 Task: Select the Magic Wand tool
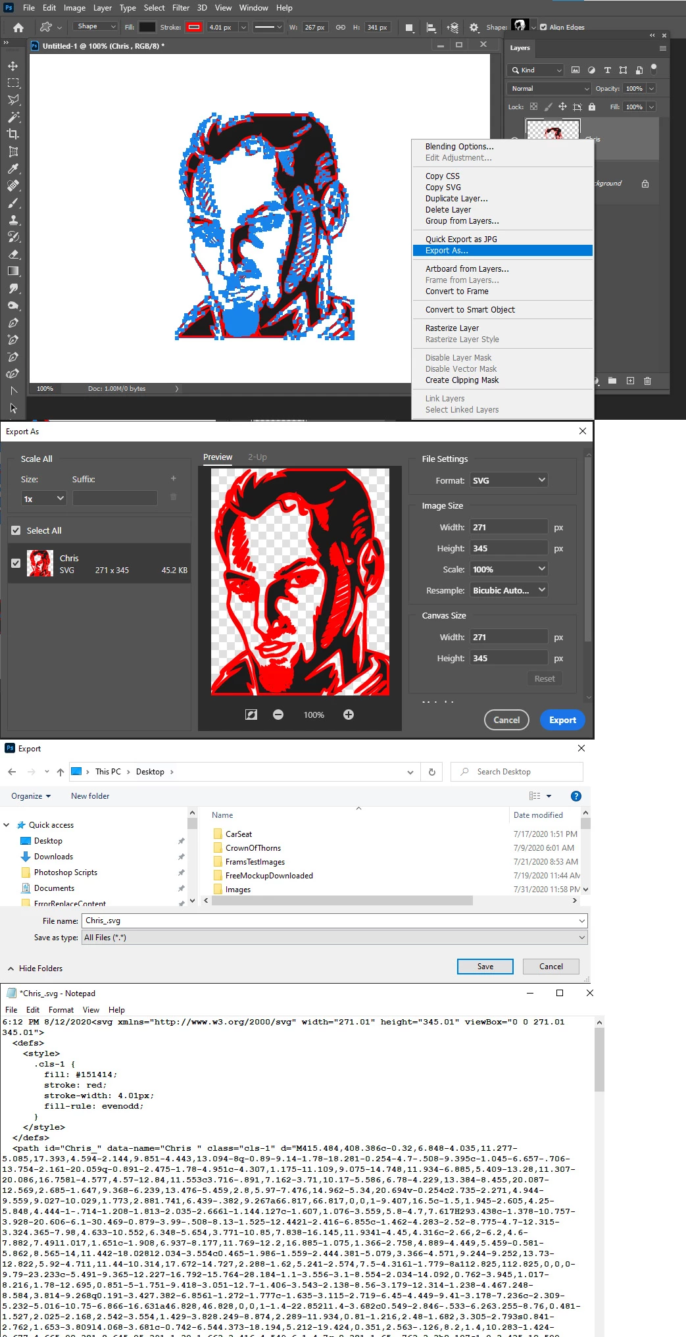pos(13,117)
